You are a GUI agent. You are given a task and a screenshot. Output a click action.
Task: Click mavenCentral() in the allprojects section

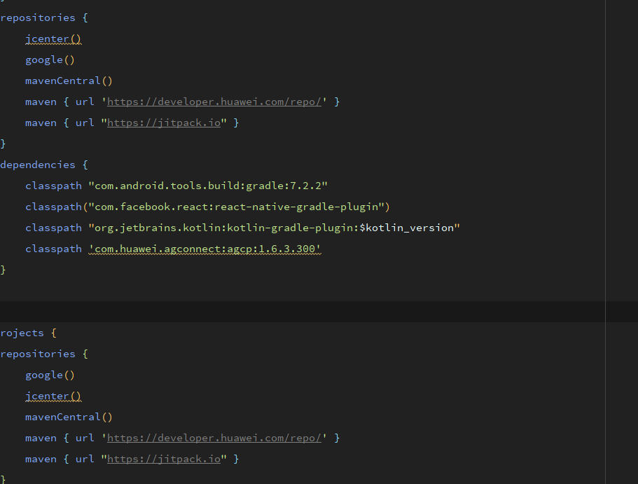(68, 416)
